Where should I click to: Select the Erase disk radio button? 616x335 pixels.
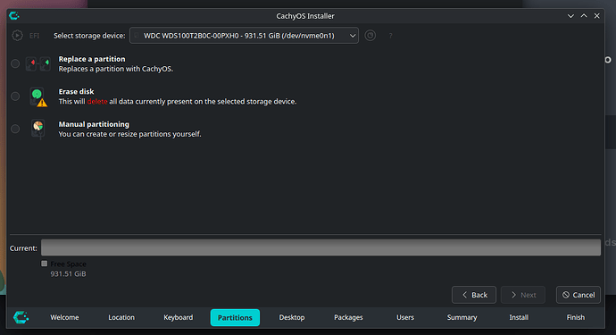(x=15, y=96)
